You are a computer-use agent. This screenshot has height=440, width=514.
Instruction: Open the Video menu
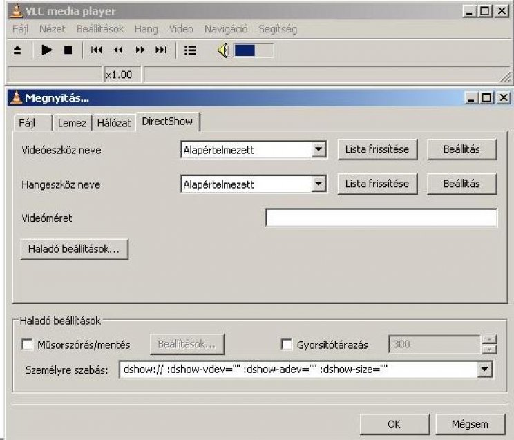click(x=181, y=29)
